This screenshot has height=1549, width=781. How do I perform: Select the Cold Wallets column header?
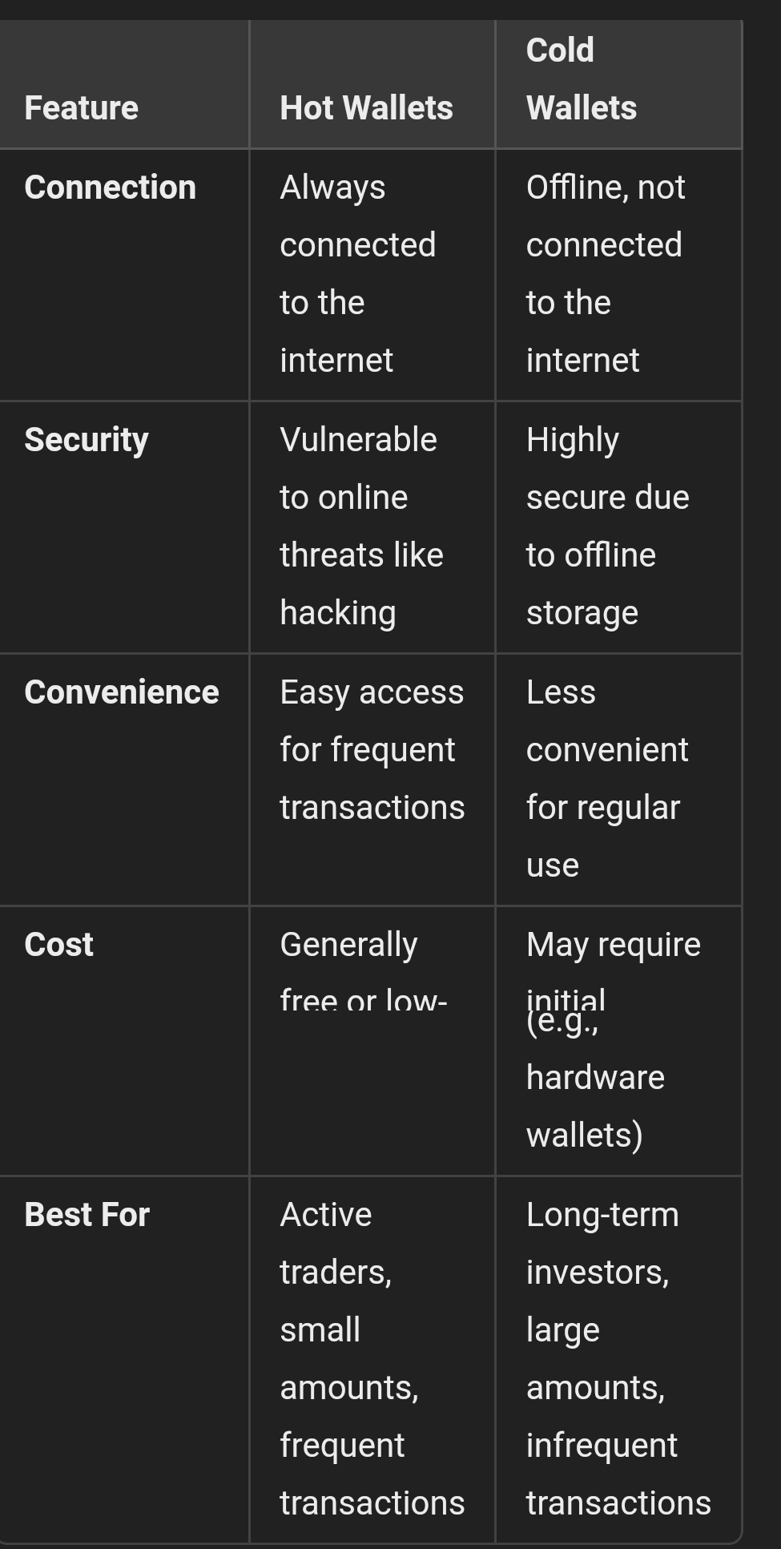[x=582, y=79]
